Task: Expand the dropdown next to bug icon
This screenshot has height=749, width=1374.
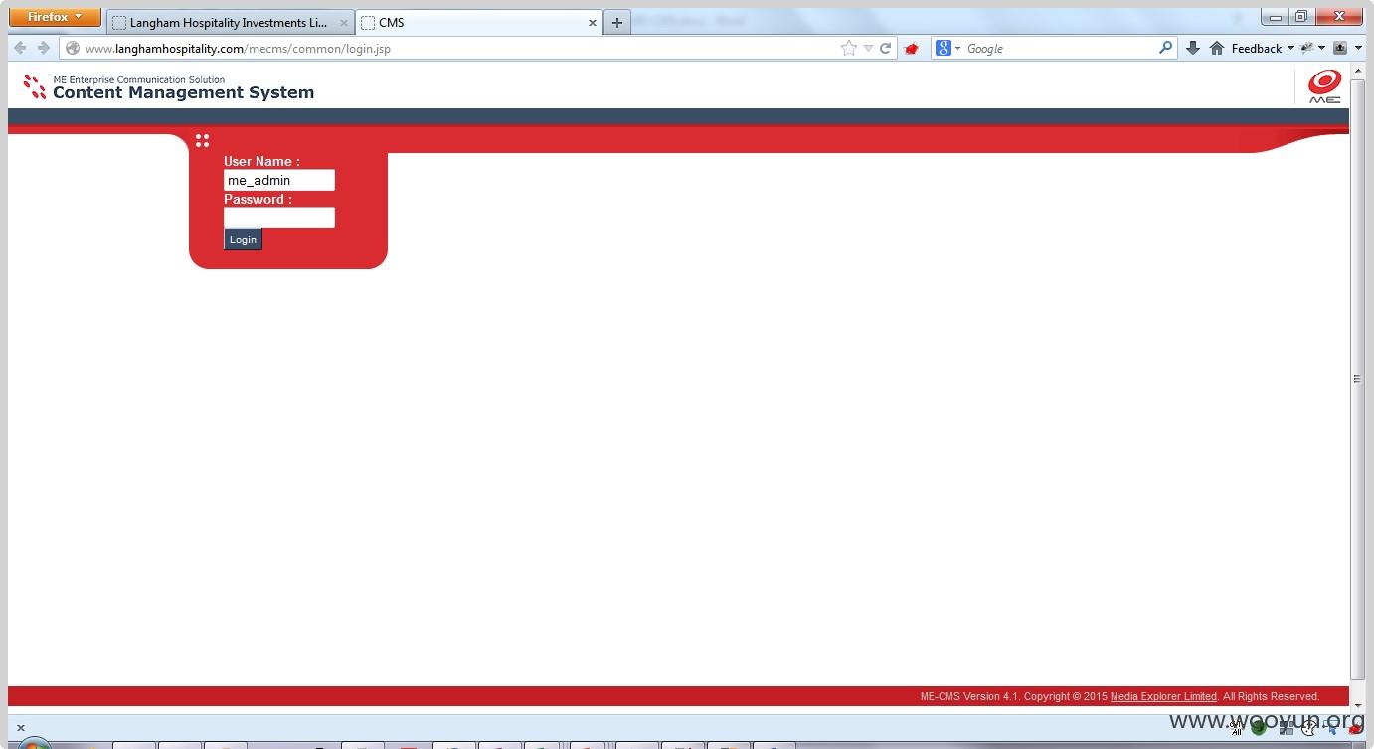Action: [1322, 48]
